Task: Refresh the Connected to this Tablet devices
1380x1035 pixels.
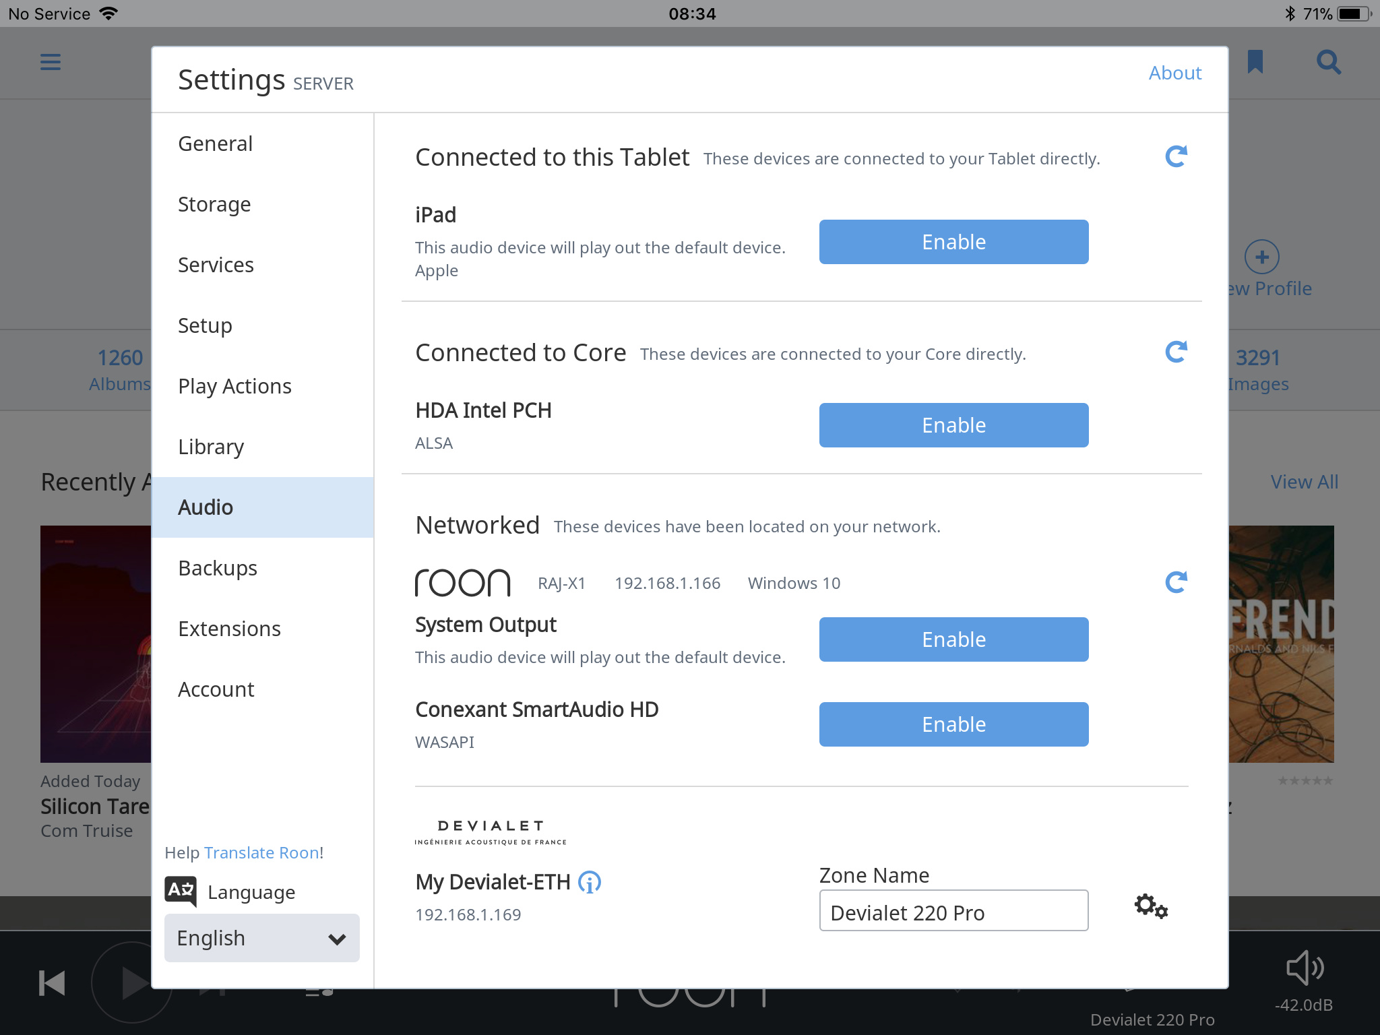Action: [1176, 157]
